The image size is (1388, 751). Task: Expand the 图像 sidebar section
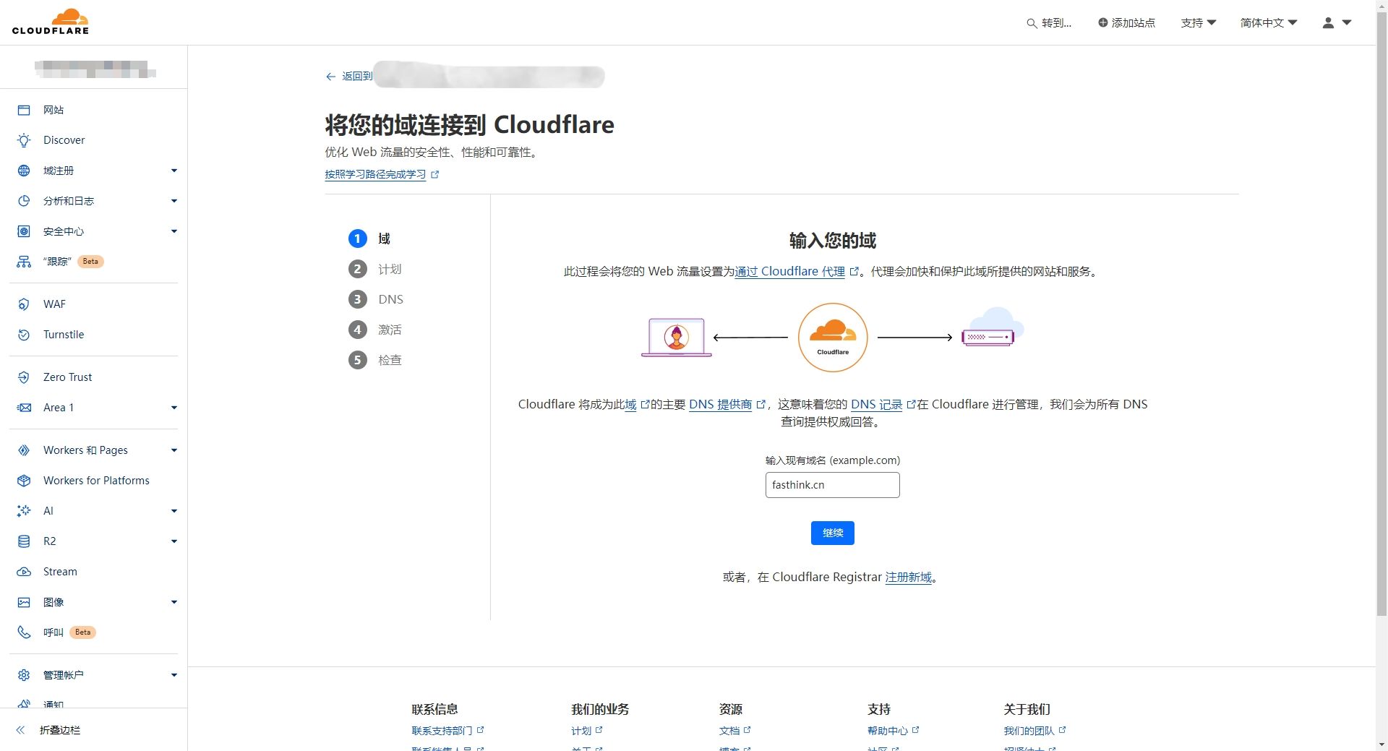coord(173,602)
